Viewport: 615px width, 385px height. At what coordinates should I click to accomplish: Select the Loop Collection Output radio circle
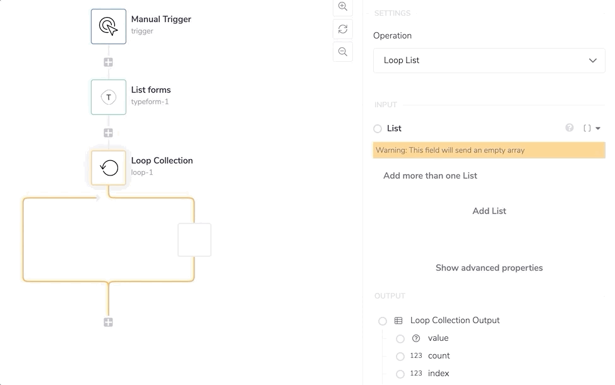[383, 321]
